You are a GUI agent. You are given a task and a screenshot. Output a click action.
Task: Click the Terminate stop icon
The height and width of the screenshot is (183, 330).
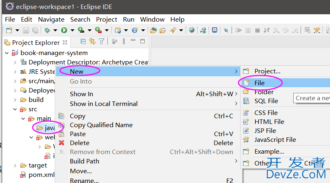click(x=257, y=31)
